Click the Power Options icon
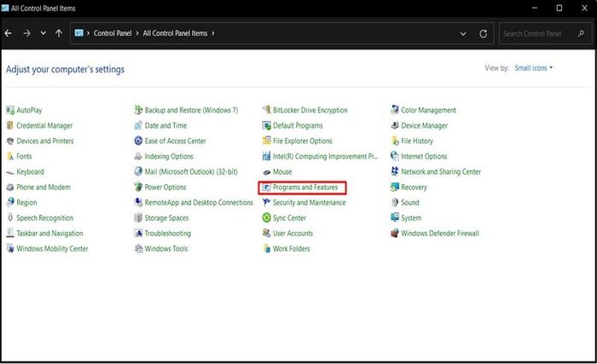Screen dimensions: 597x364 pyautogui.click(x=138, y=187)
